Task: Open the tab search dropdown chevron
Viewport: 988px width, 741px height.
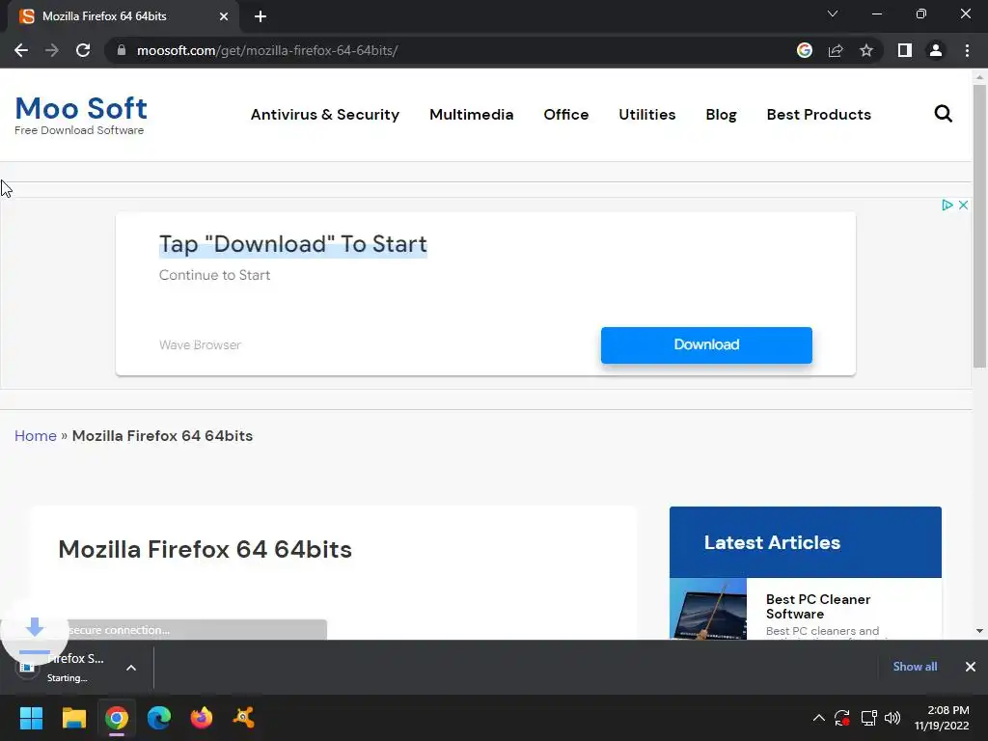Action: (x=833, y=14)
